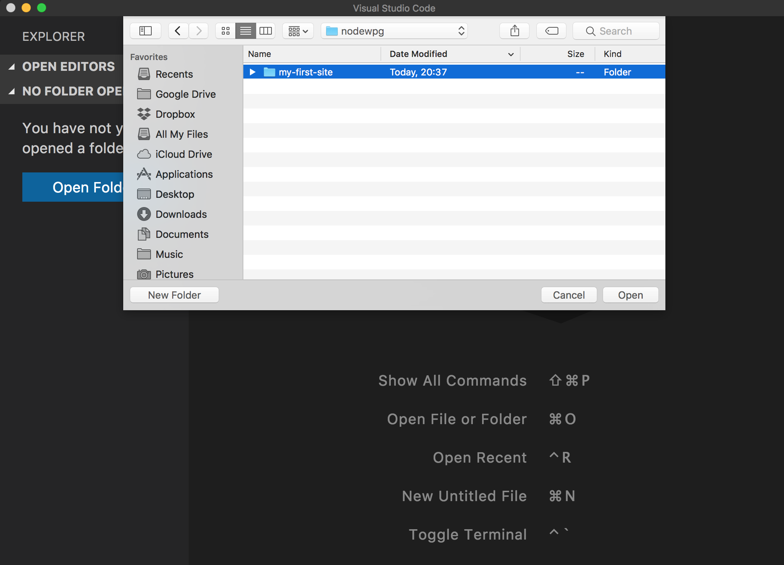Select the my-first-site folder icon
This screenshot has width=784, height=565.
coord(269,72)
